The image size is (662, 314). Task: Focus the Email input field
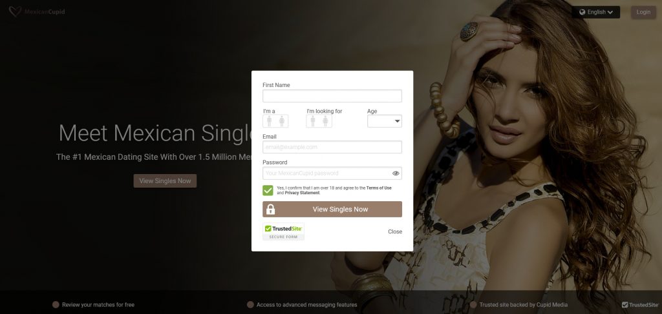tap(332, 147)
